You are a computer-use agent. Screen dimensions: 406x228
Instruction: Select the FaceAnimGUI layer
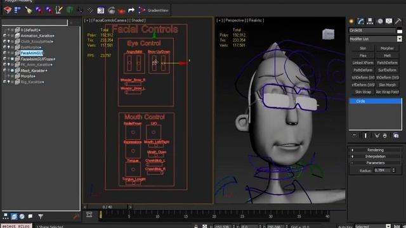[32, 53]
